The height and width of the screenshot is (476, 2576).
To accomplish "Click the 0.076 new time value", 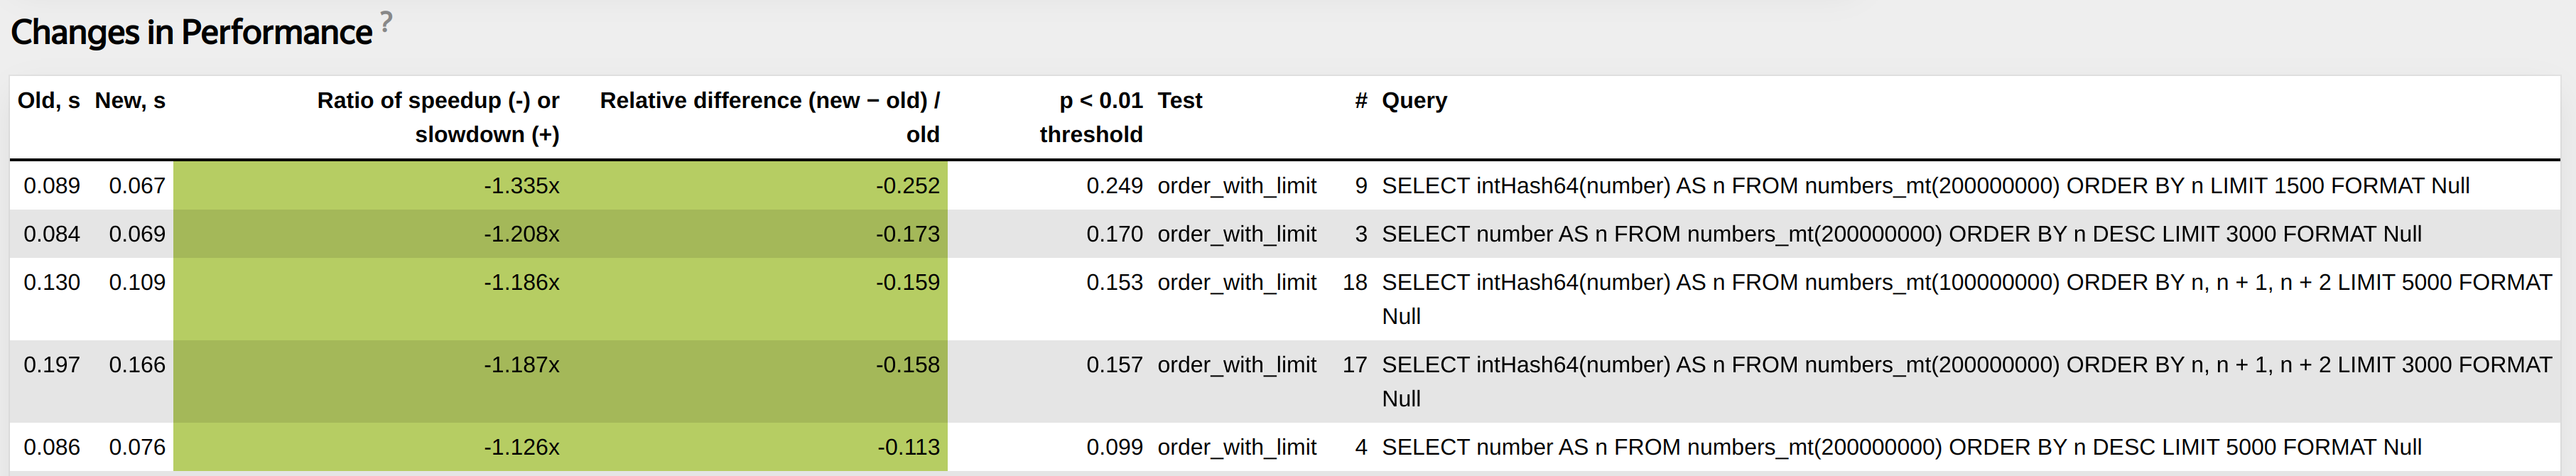I will (x=137, y=447).
